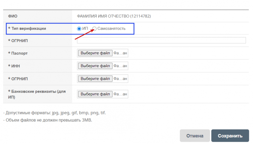This screenshot has height=144, width=253.
Task: Choose a file for ИНН
Action: pyautogui.click(x=95, y=66)
